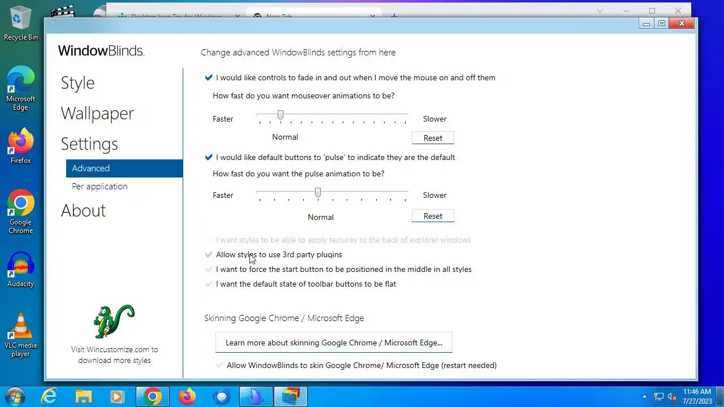This screenshot has width=724, height=407.
Task: Enable flat default toolbar buttons option
Action: (209, 284)
